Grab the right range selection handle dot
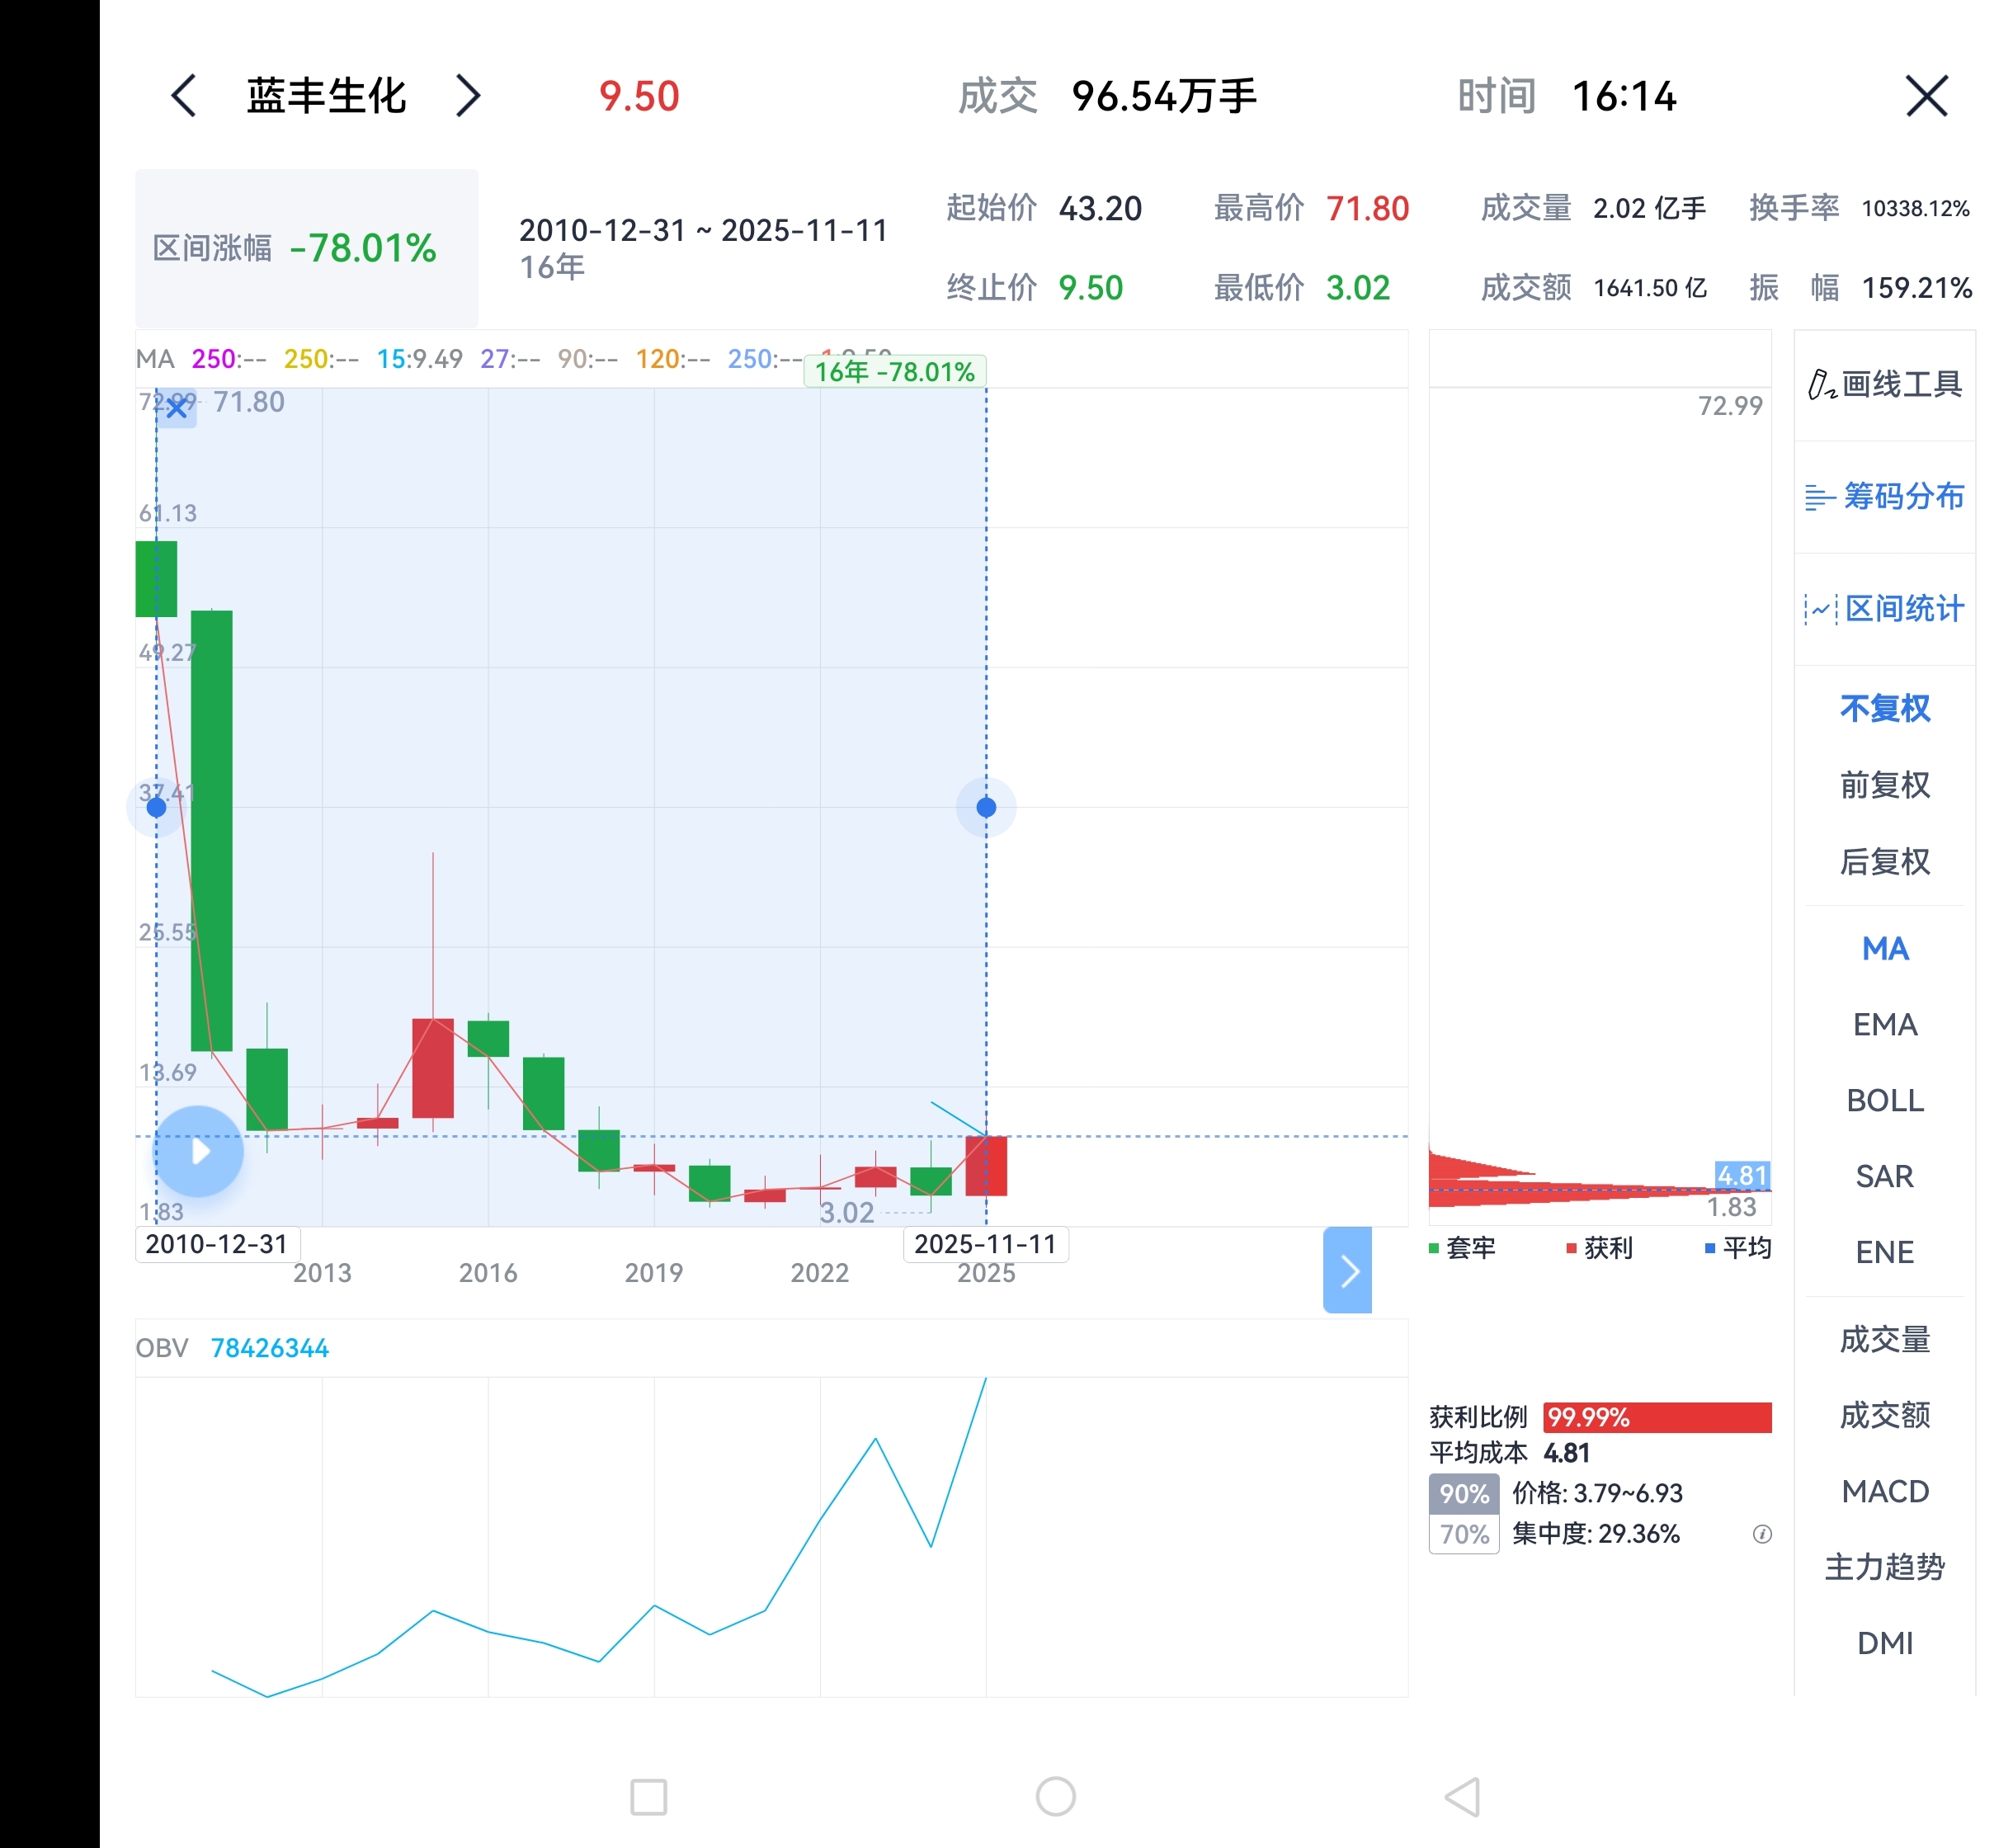This screenshot has height=1848, width=2013. click(986, 807)
